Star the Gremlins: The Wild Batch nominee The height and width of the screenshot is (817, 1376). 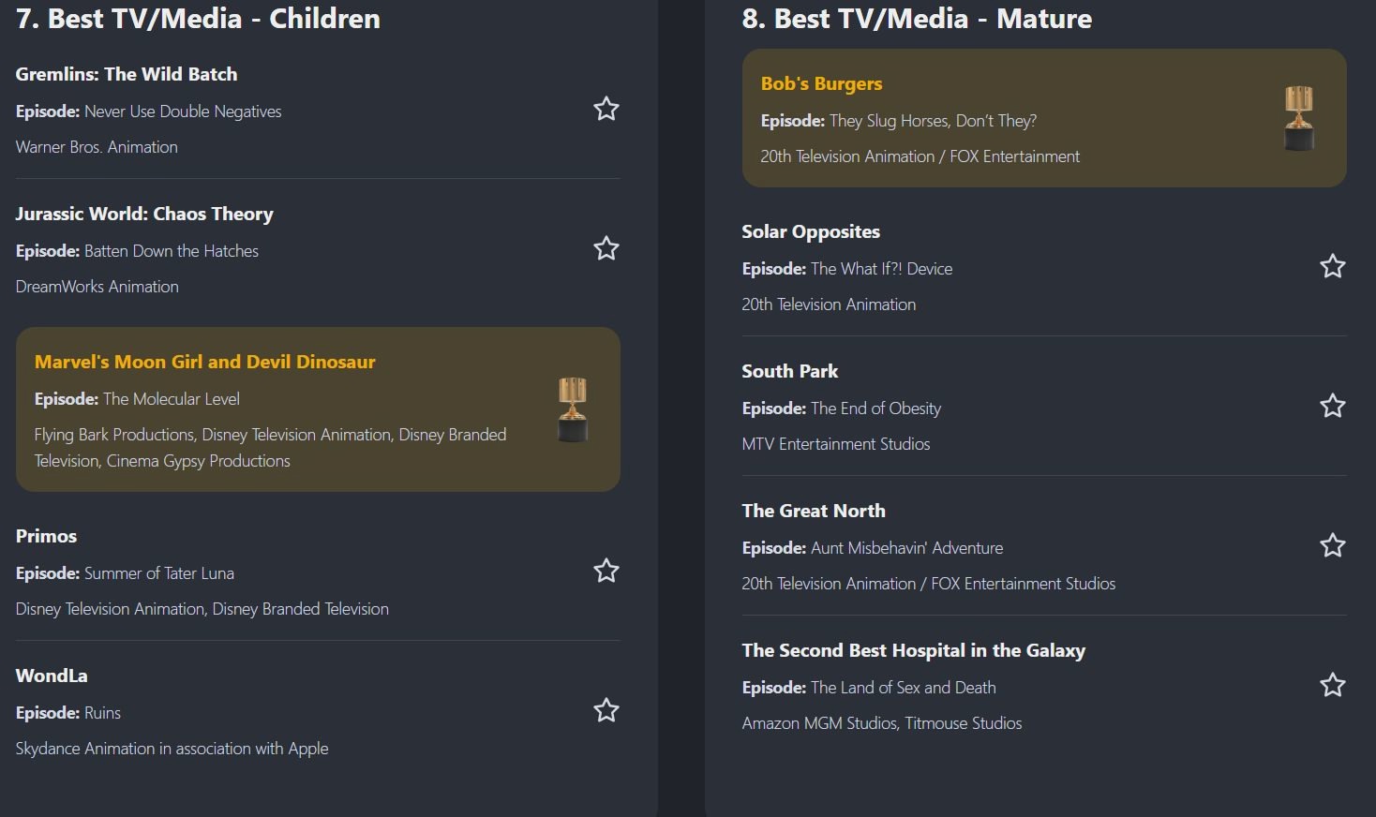click(x=606, y=110)
